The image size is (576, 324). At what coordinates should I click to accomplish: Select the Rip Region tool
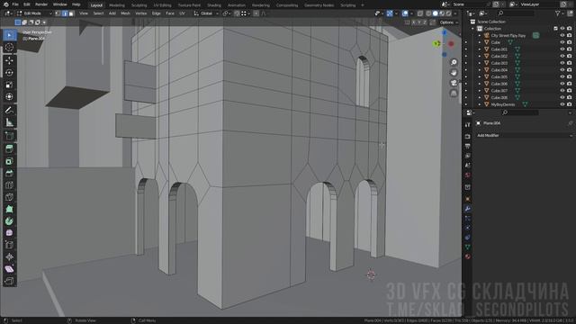pos(9,282)
